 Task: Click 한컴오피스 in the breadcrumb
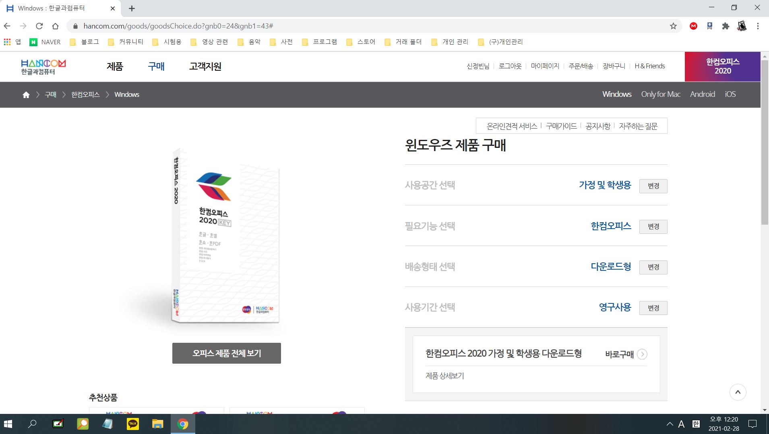(x=85, y=95)
